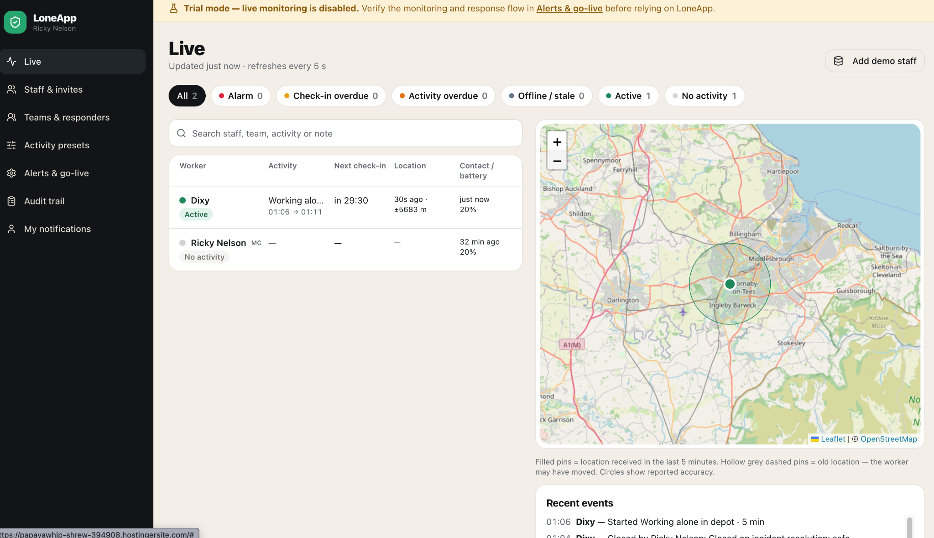Zoom out on the map
Screen dimensions: 934x538
[557, 161]
